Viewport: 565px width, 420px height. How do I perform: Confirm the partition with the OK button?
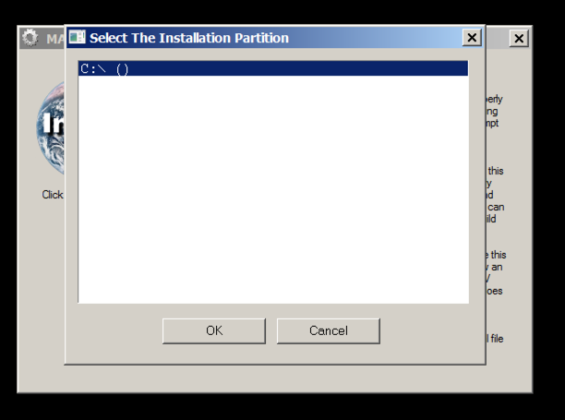pyautogui.click(x=214, y=330)
